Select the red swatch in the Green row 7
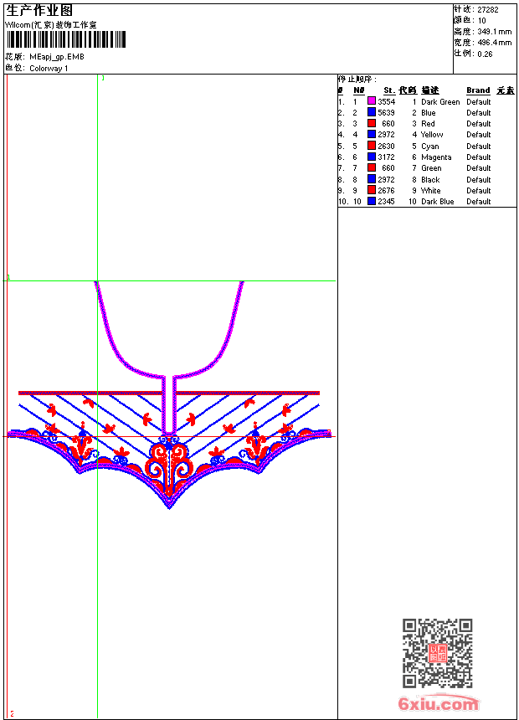 [x=372, y=167]
